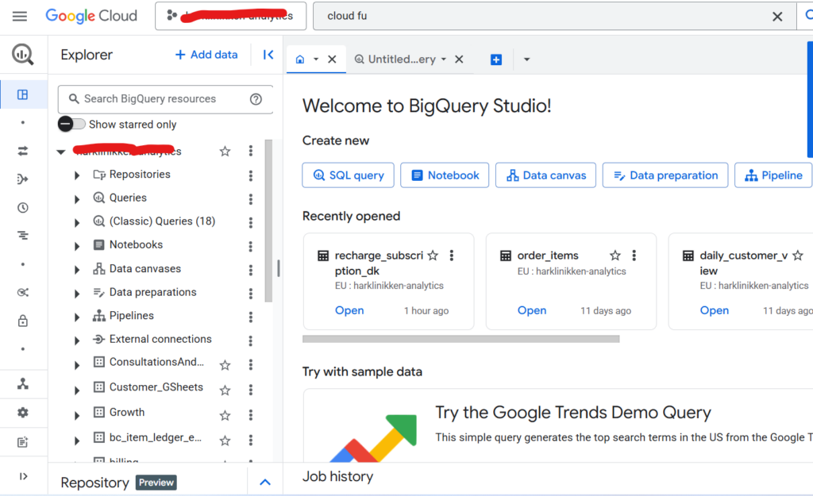This screenshot has height=496, width=813.
Task: Expand the External connections tree node
Action: 77,340
